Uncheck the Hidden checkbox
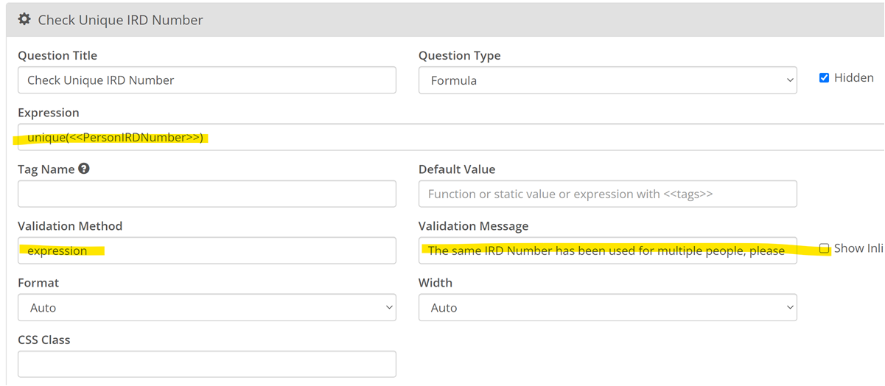Screen dimensions: 885x386 824,78
